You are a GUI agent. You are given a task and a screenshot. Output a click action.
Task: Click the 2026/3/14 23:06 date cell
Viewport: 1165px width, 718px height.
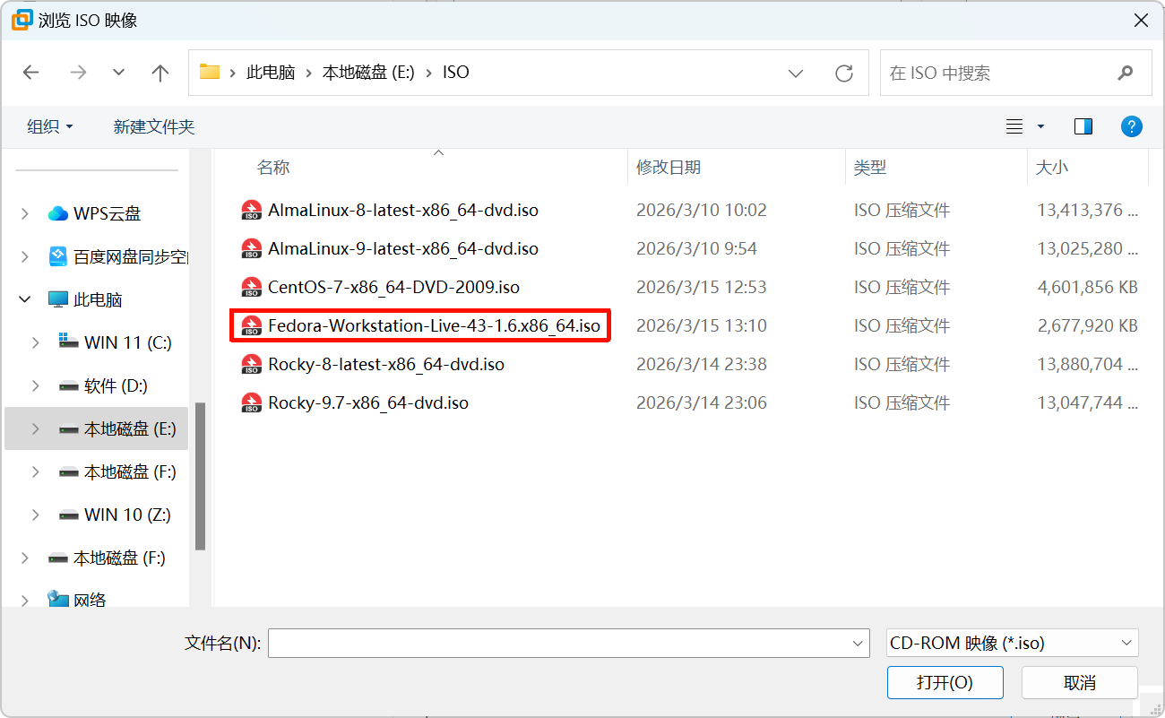point(702,402)
